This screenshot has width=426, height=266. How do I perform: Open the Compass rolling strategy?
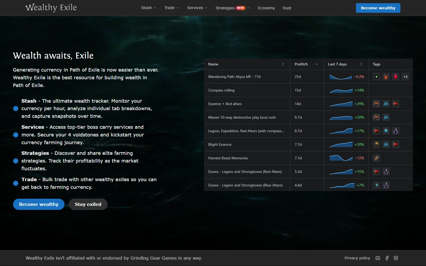(x=221, y=90)
